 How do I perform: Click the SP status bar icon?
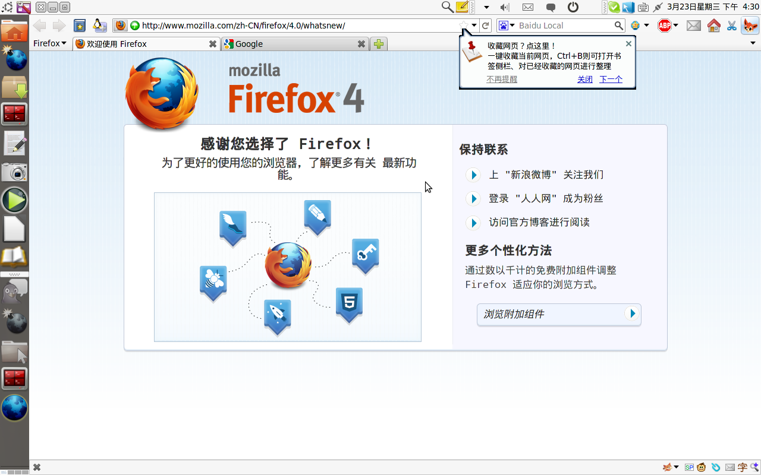(690, 467)
